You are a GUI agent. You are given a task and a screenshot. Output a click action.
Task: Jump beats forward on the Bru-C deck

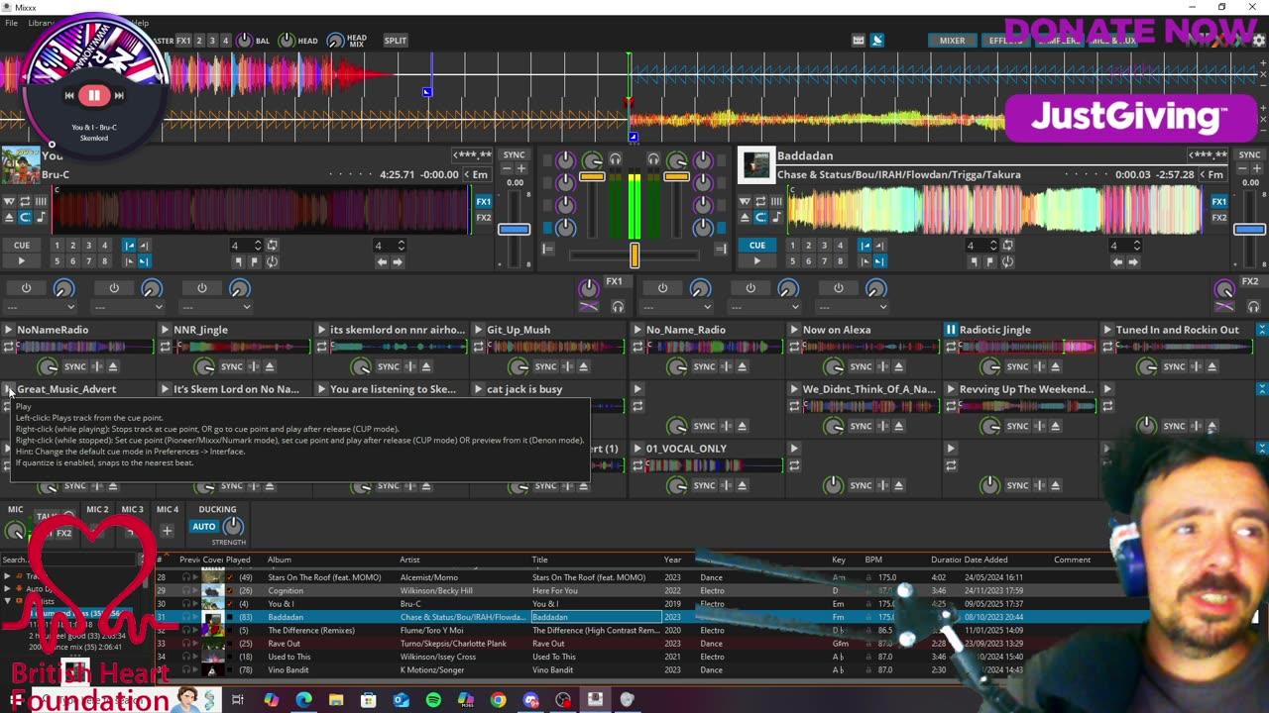[x=398, y=262]
